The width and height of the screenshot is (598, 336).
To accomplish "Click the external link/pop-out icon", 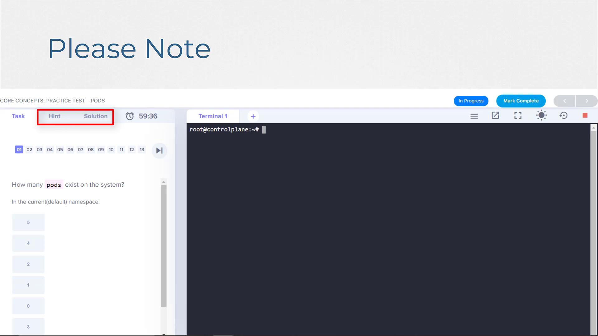I will point(496,116).
